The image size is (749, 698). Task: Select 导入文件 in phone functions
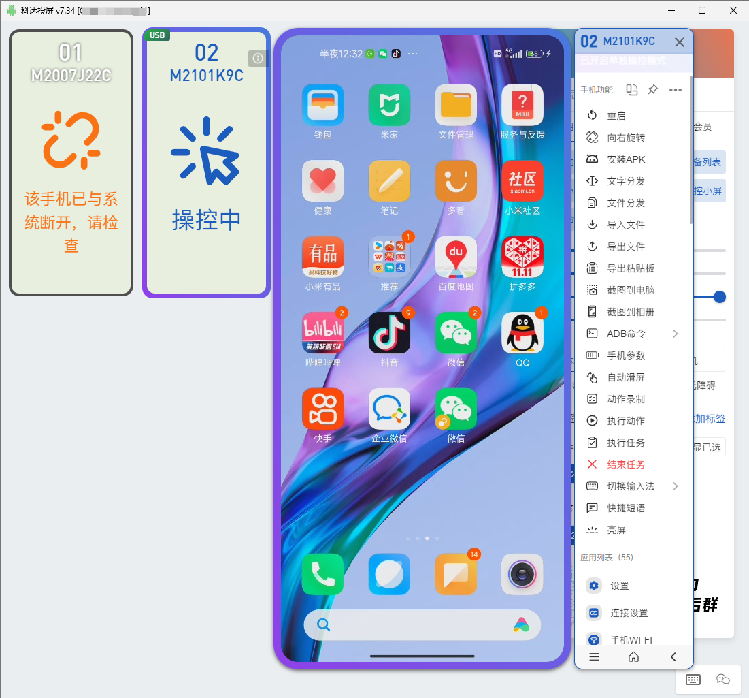tap(633, 225)
